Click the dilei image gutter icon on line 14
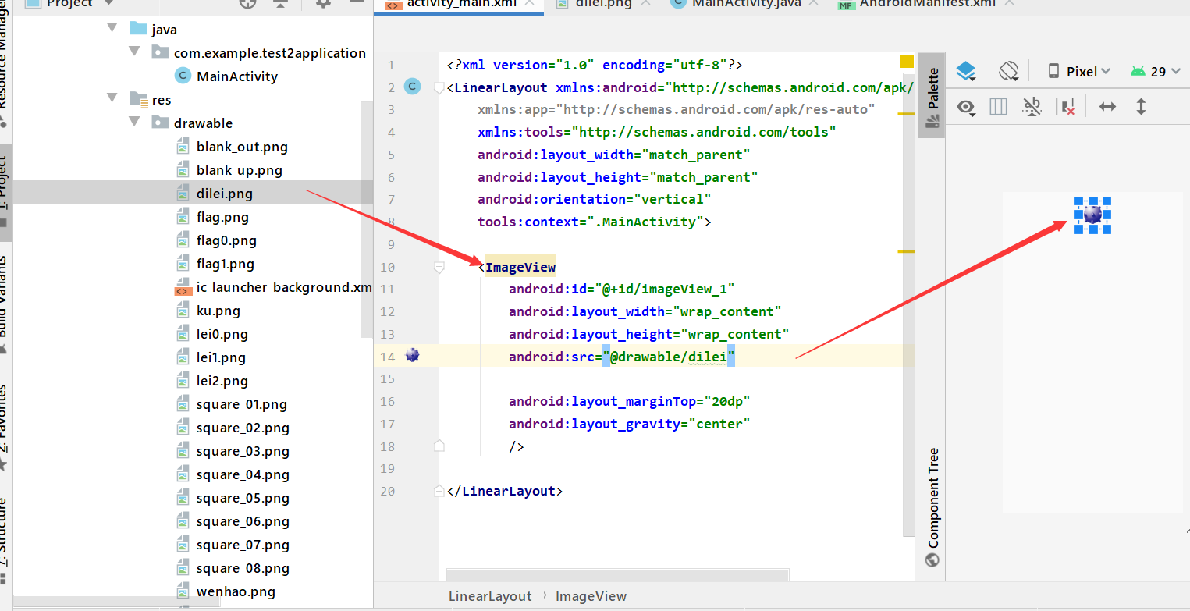The width and height of the screenshot is (1190, 611). [413, 356]
